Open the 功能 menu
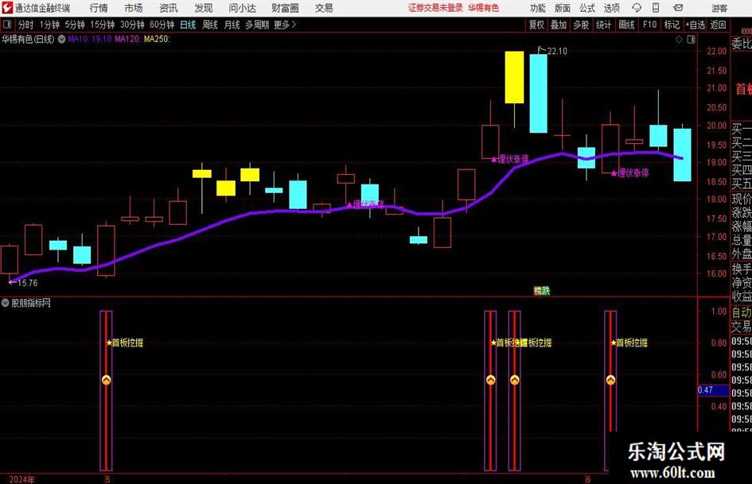 click(x=538, y=8)
